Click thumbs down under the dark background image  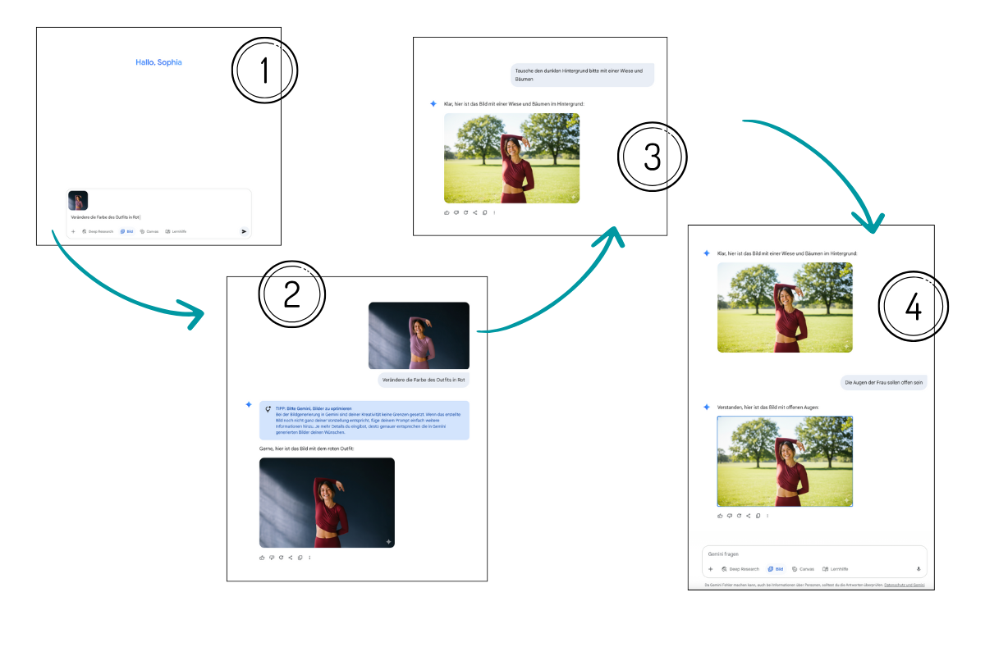coord(272,558)
